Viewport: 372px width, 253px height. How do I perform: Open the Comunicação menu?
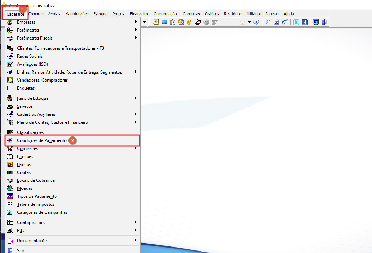(165, 14)
